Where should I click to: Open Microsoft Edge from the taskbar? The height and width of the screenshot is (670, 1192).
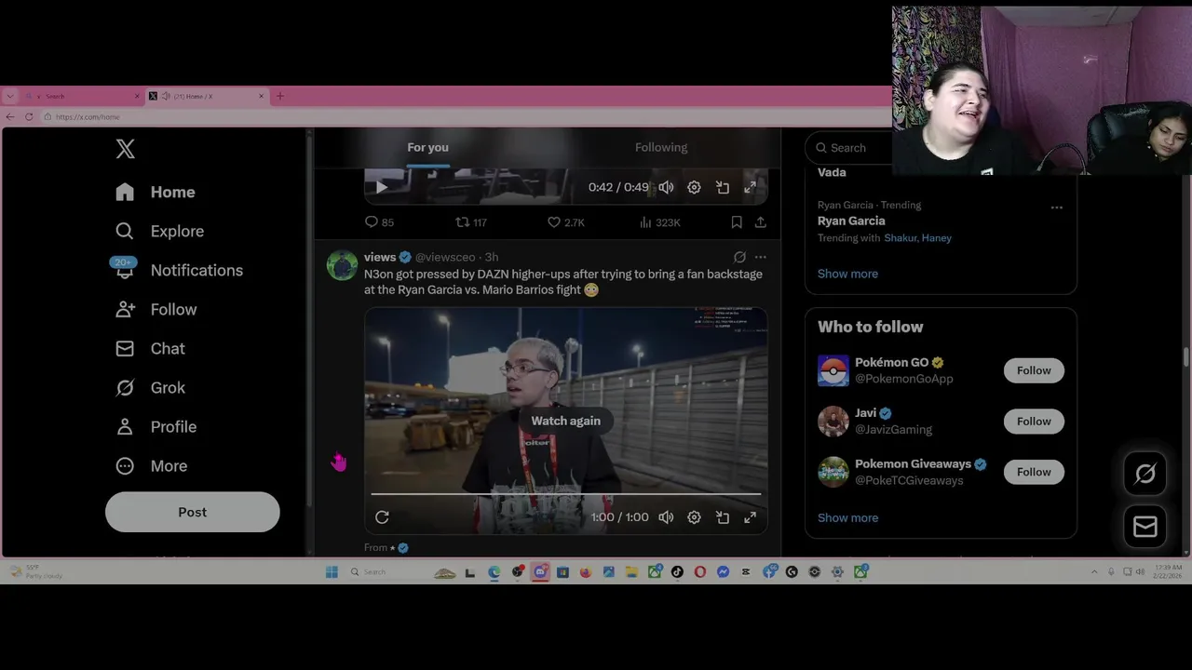(x=494, y=572)
